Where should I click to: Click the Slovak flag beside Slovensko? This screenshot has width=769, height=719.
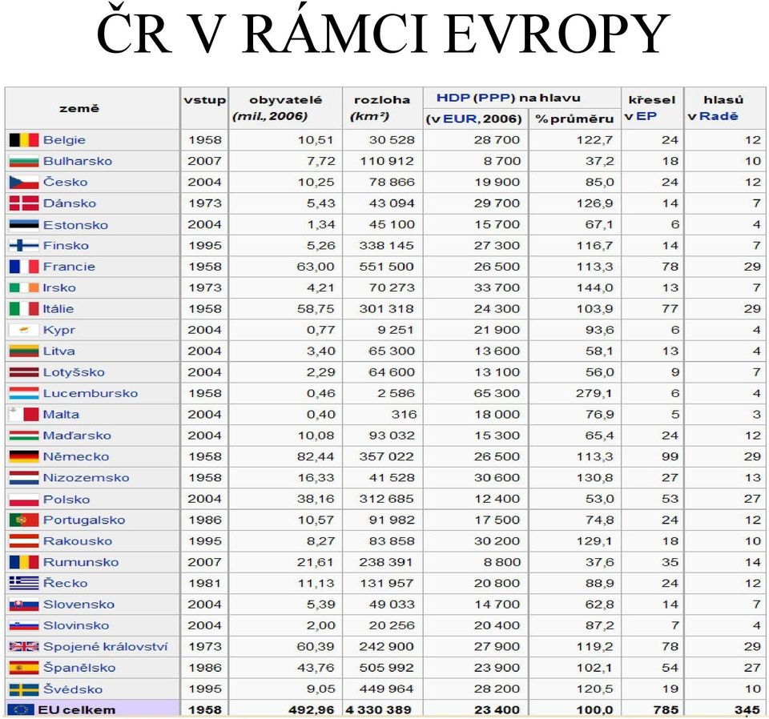tap(23, 605)
